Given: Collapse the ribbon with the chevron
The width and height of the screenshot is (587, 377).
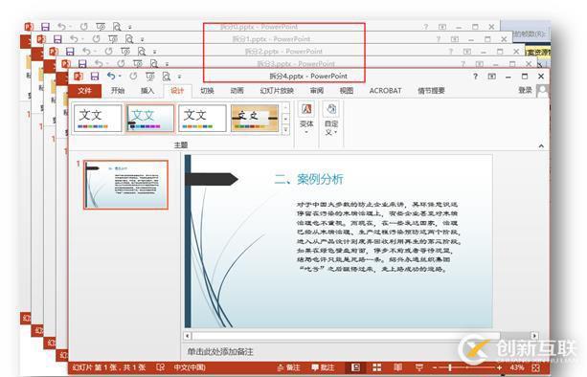Looking at the screenshot, I should tap(541, 145).
